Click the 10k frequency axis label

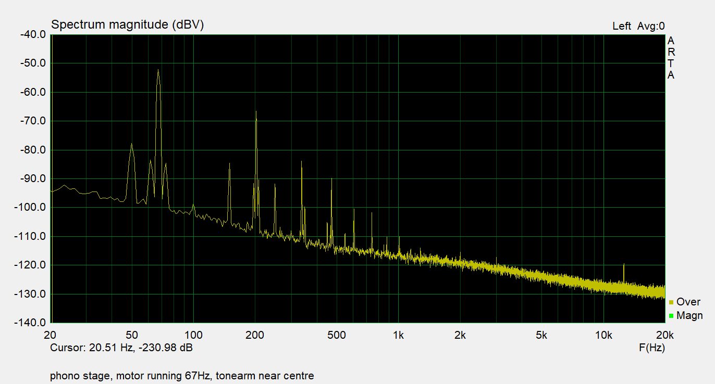[x=603, y=335]
